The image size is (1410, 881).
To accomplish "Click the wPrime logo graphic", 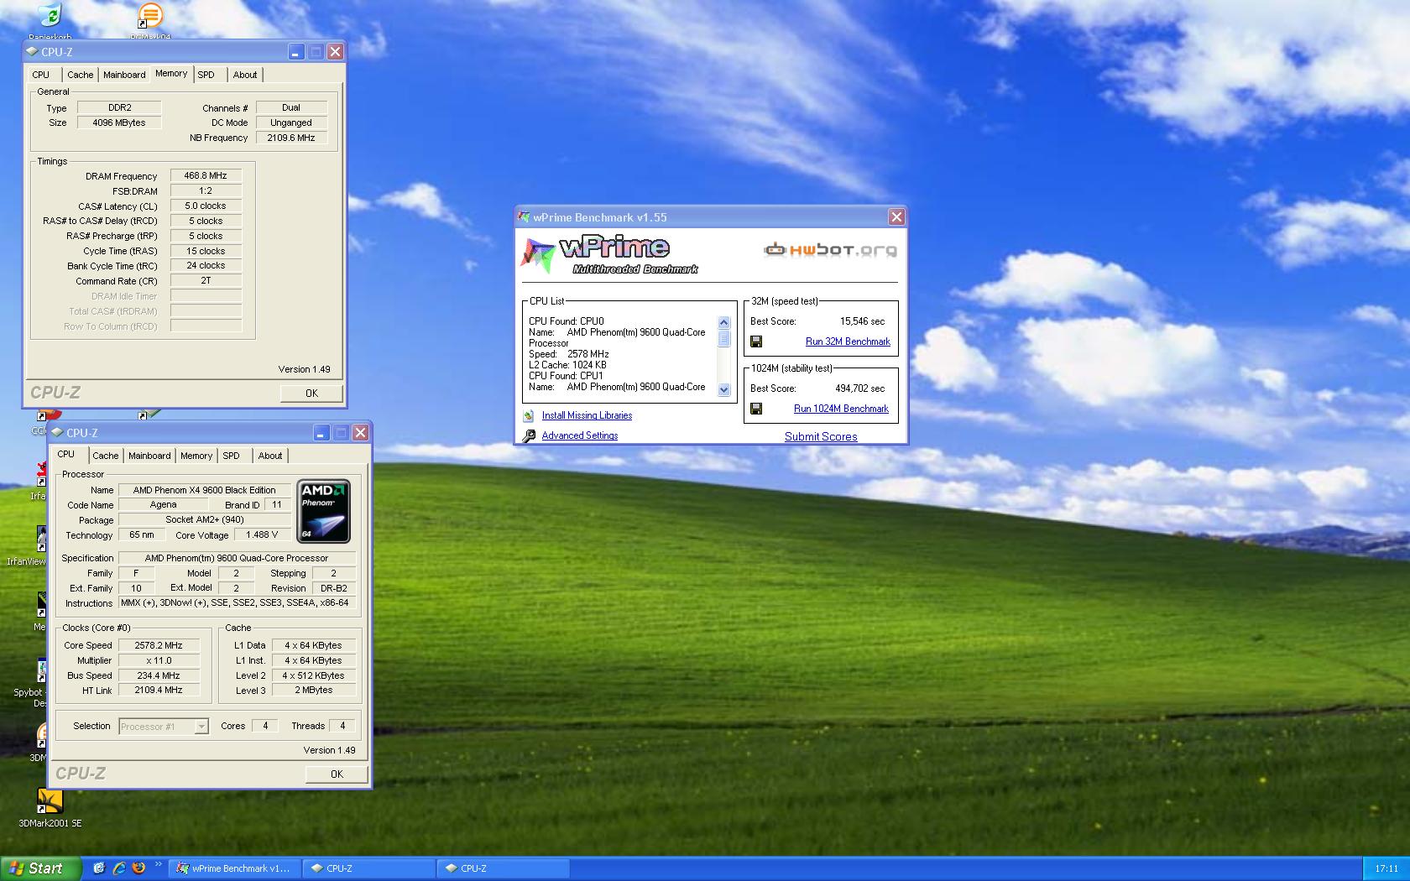I will [x=610, y=255].
